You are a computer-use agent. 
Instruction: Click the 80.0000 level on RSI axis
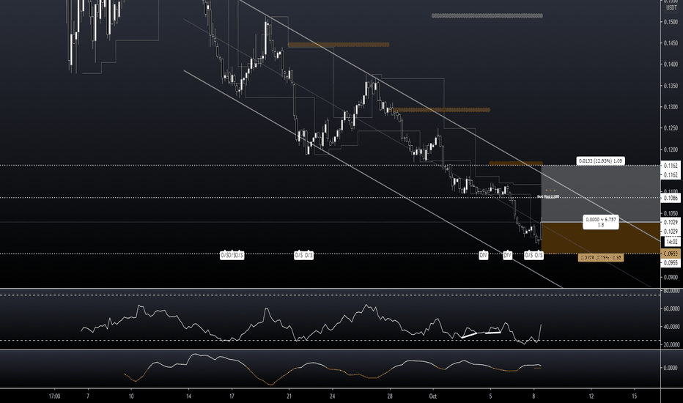671,291
